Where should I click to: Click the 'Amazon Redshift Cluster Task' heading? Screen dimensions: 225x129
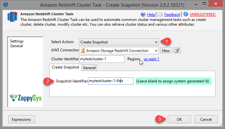[47, 14]
